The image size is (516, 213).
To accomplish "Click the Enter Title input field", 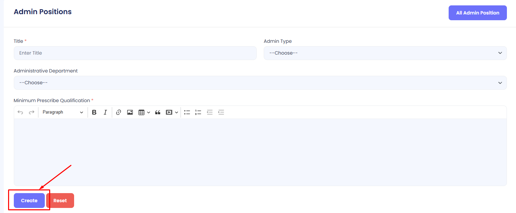I will point(135,53).
